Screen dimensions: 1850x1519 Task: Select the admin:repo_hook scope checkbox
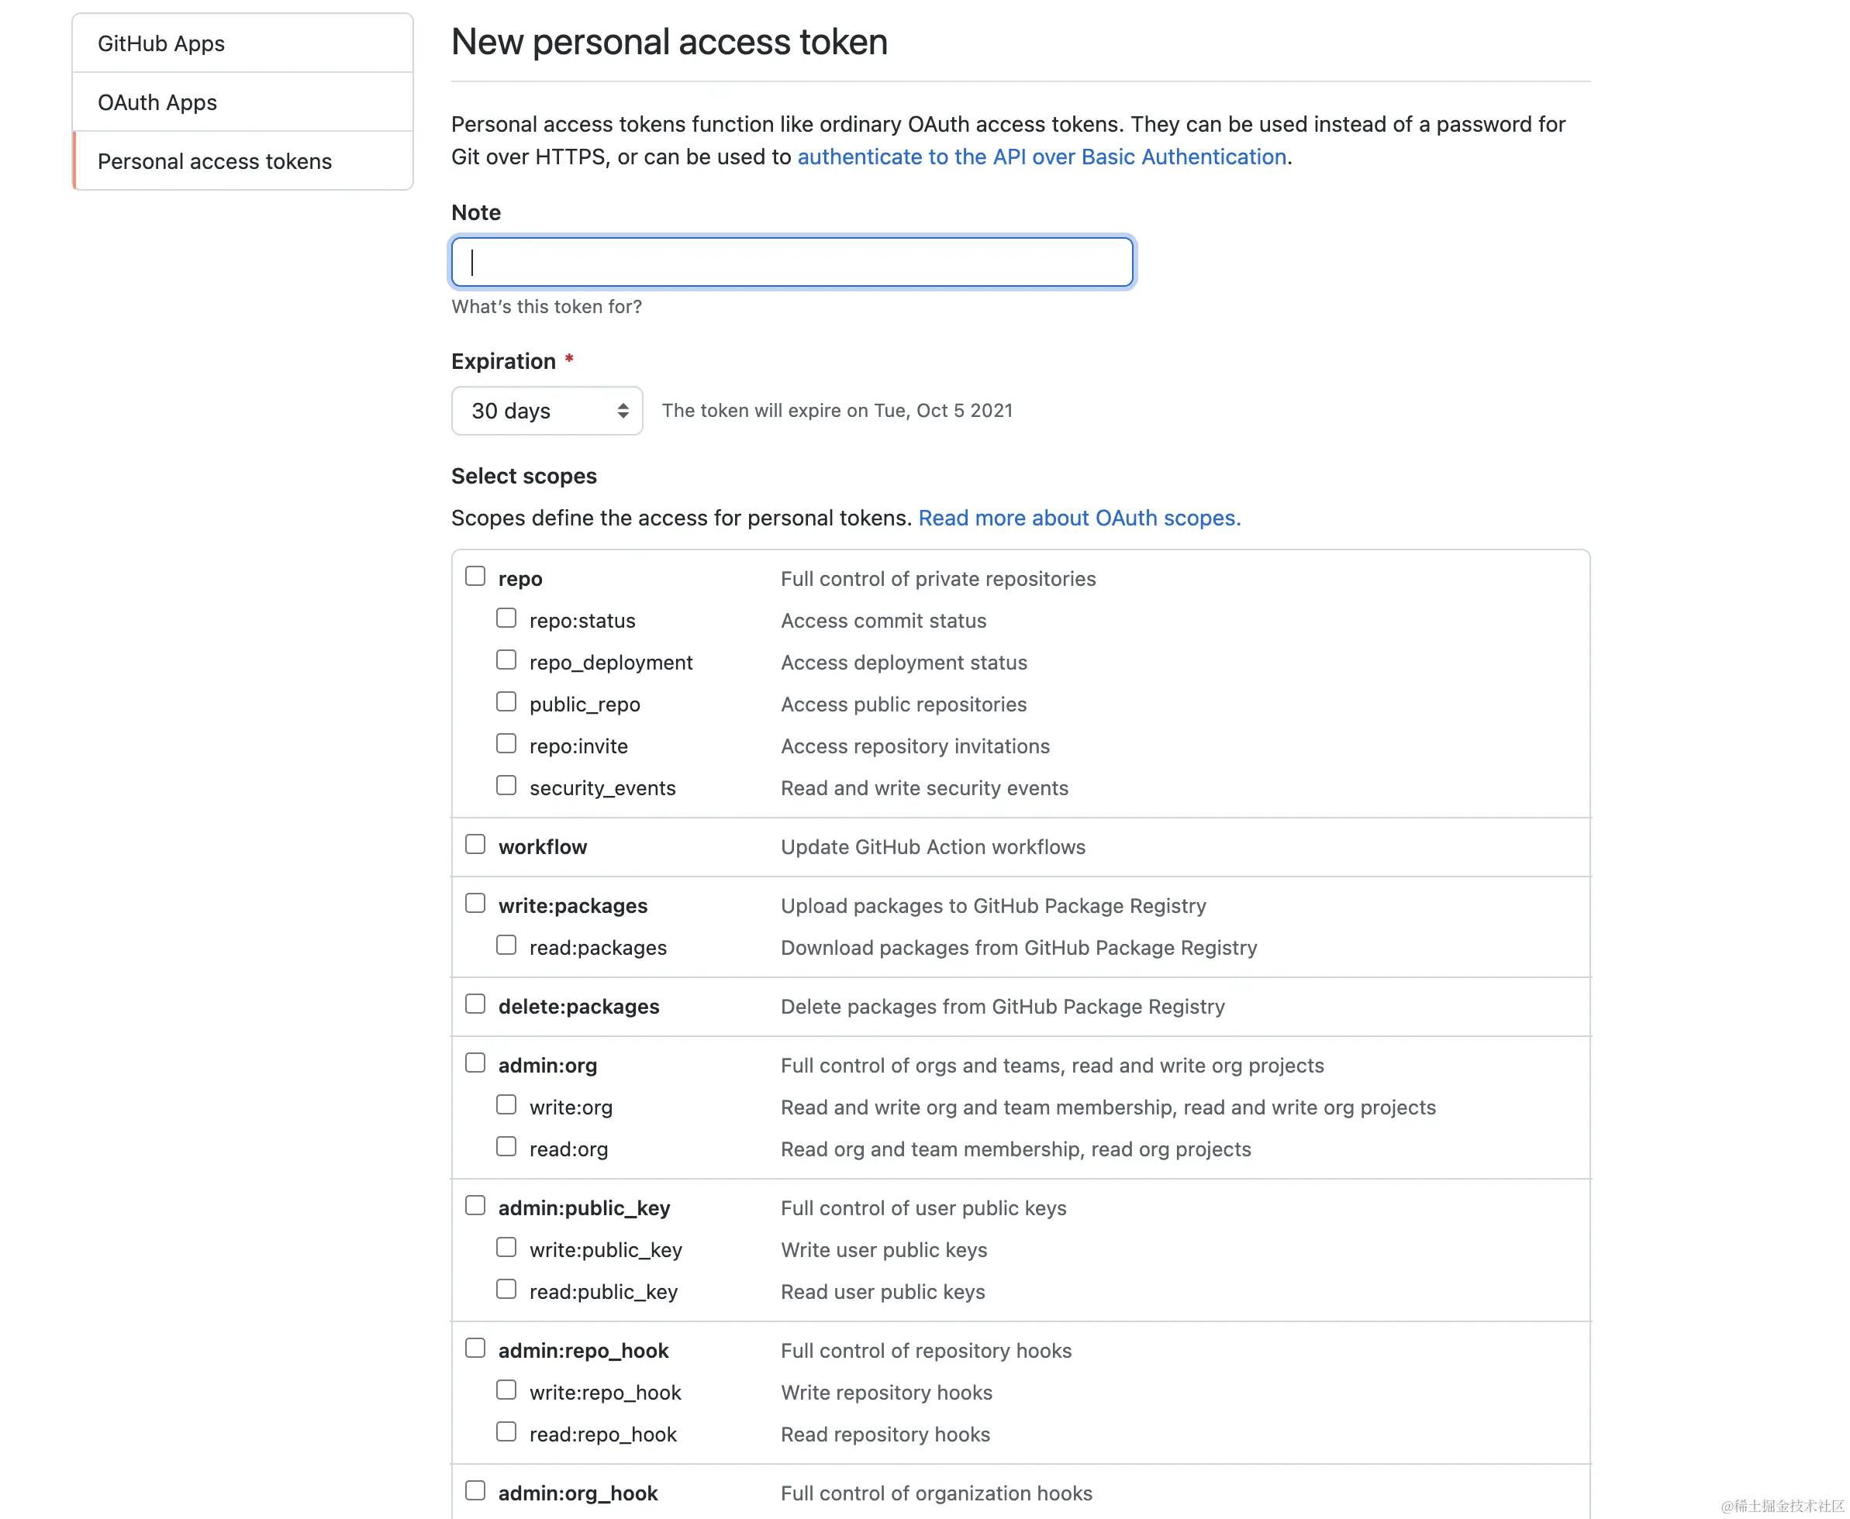click(x=475, y=1348)
